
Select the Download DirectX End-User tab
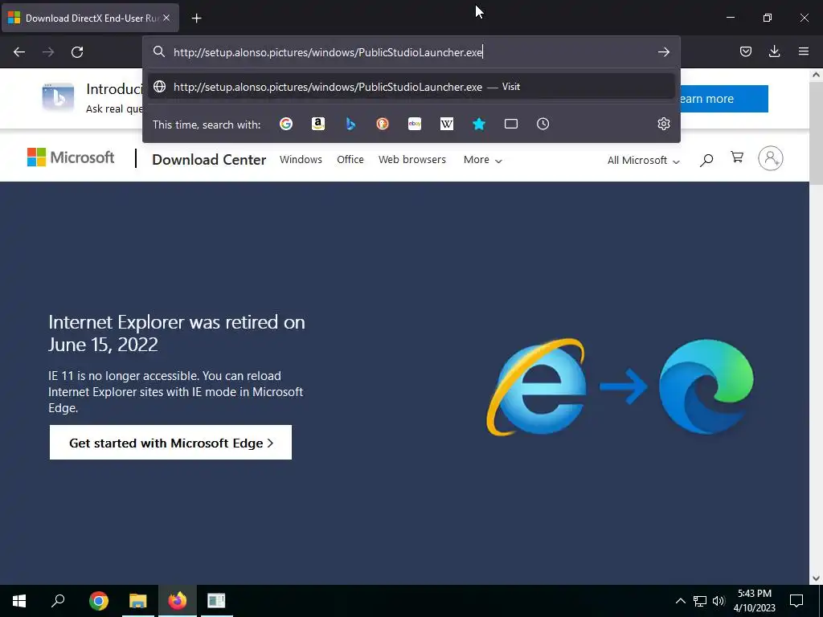pyautogui.click(x=90, y=18)
